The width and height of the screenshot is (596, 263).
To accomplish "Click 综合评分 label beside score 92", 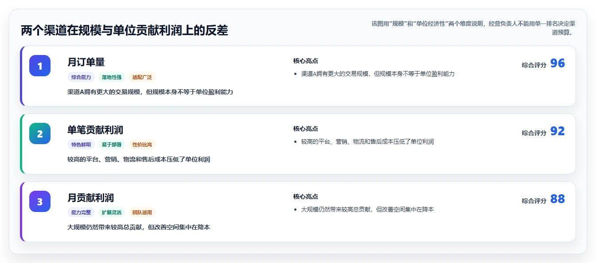I will pyautogui.click(x=534, y=133).
